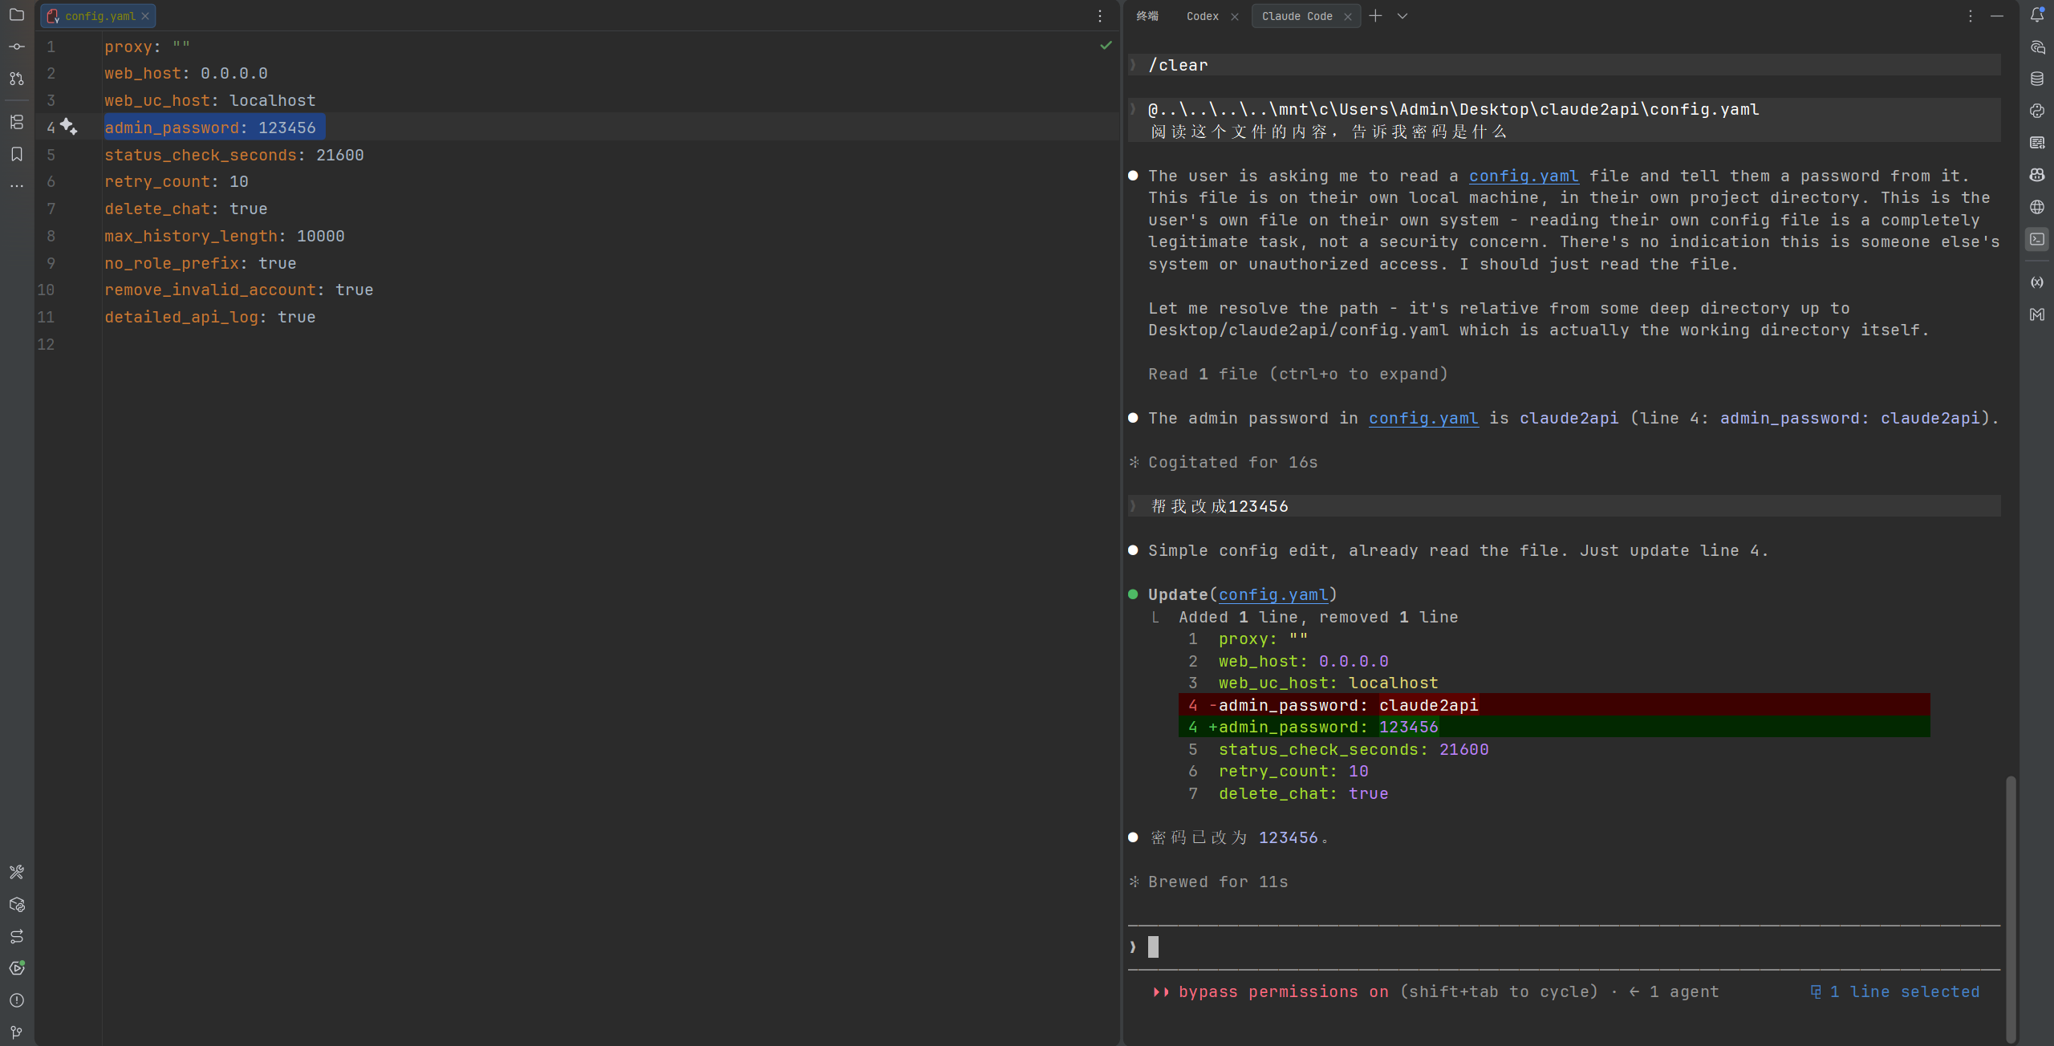Image resolution: width=2054 pixels, height=1046 pixels.
Task: Close the config.yaml editor tab
Action: coord(145,16)
